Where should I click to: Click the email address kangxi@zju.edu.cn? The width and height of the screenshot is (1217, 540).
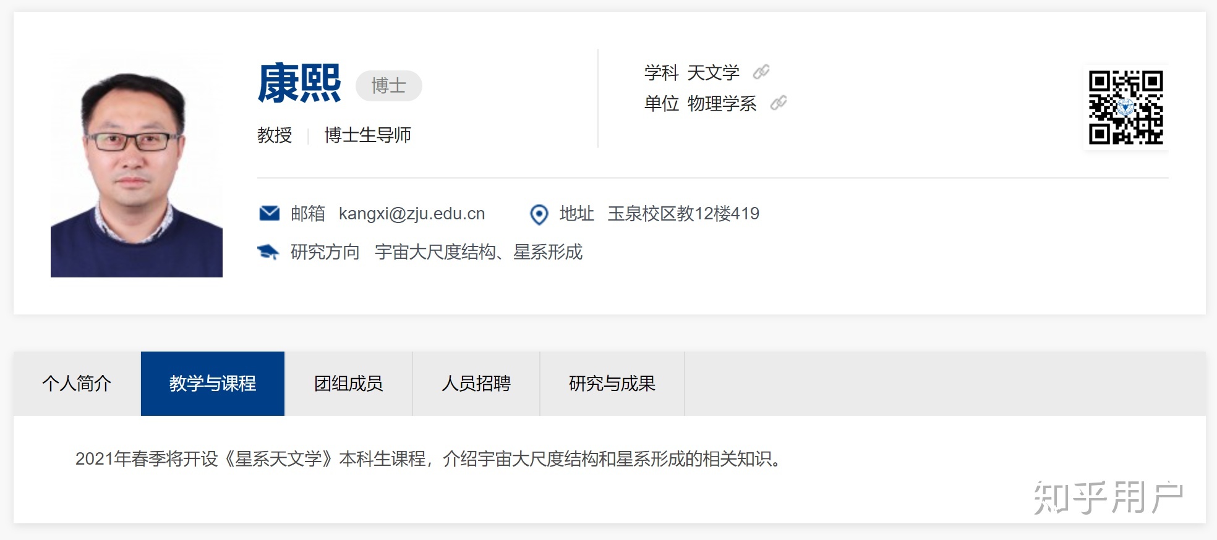411,214
